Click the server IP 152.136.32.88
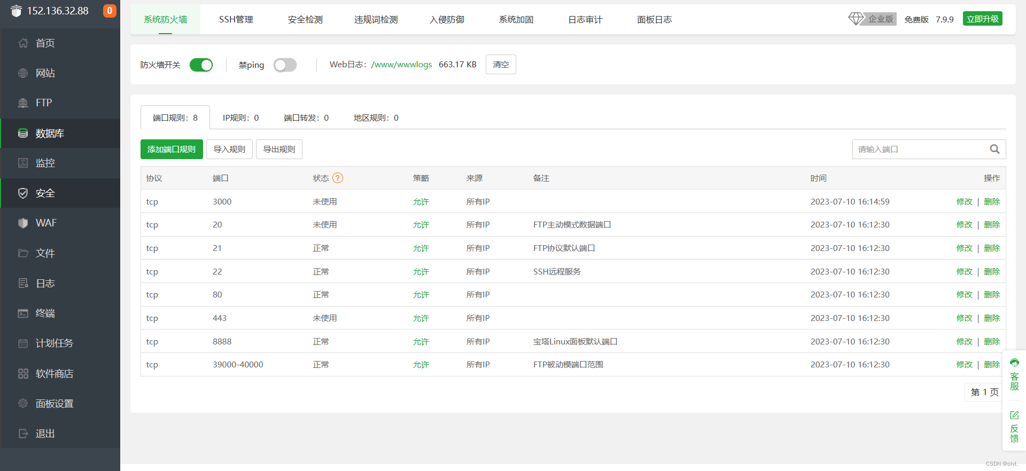This screenshot has width=1026, height=471. click(58, 11)
